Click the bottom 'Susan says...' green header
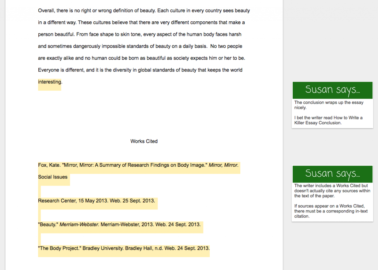Viewport: 378px width, 270px height. 332,174
